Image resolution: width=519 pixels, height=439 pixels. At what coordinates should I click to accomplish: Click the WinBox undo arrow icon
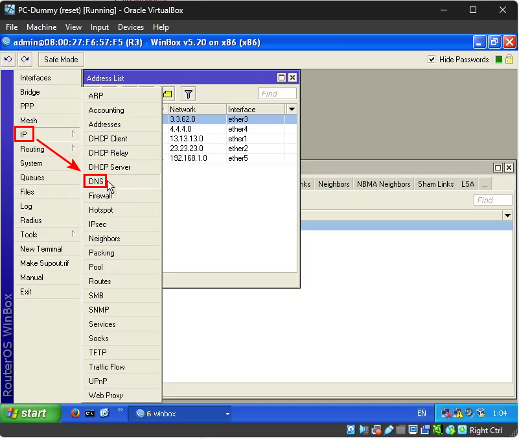coord(8,59)
